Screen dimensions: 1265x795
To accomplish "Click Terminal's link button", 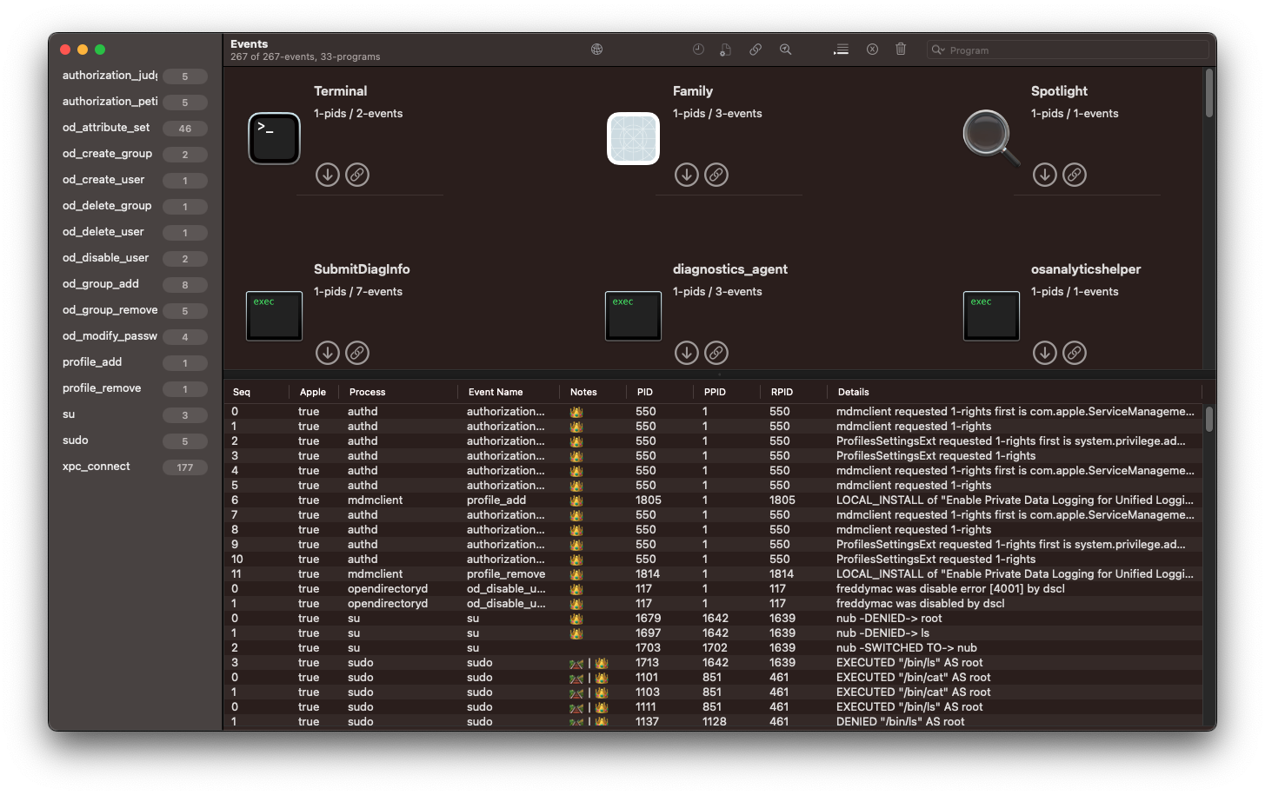I will click(x=357, y=175).
